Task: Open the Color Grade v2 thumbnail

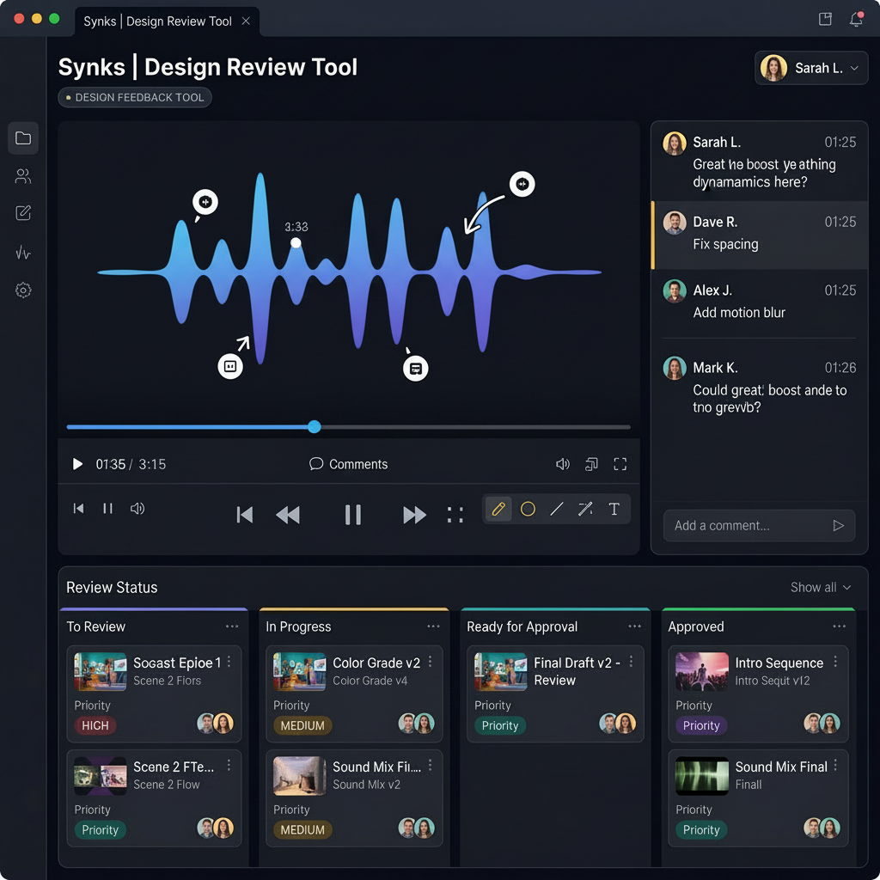Action: click(x=299, y=672)
